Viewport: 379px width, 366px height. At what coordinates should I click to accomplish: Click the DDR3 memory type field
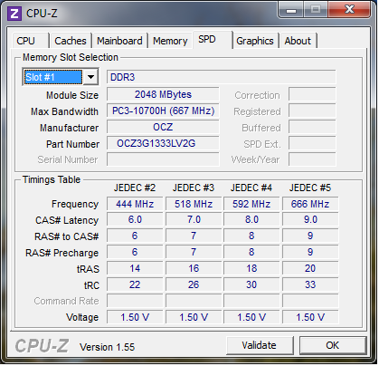point(221,77)
